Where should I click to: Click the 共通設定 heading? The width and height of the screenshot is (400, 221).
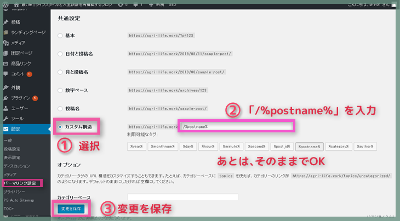[69, 19]
